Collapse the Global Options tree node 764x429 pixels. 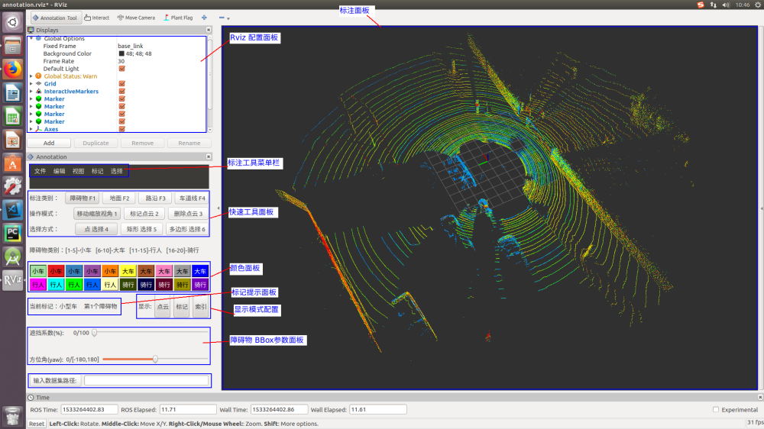tap(31, 38)
